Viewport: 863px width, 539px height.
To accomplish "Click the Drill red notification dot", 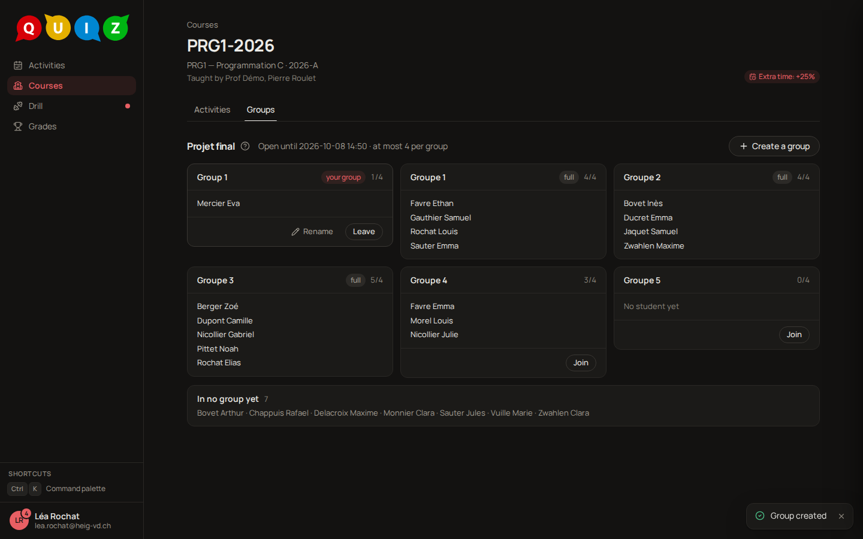I will (x=128, y=106).
